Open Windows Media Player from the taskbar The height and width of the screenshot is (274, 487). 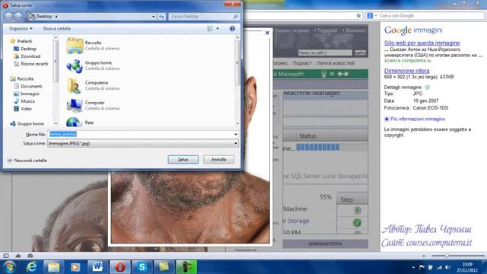click(75, 267)
